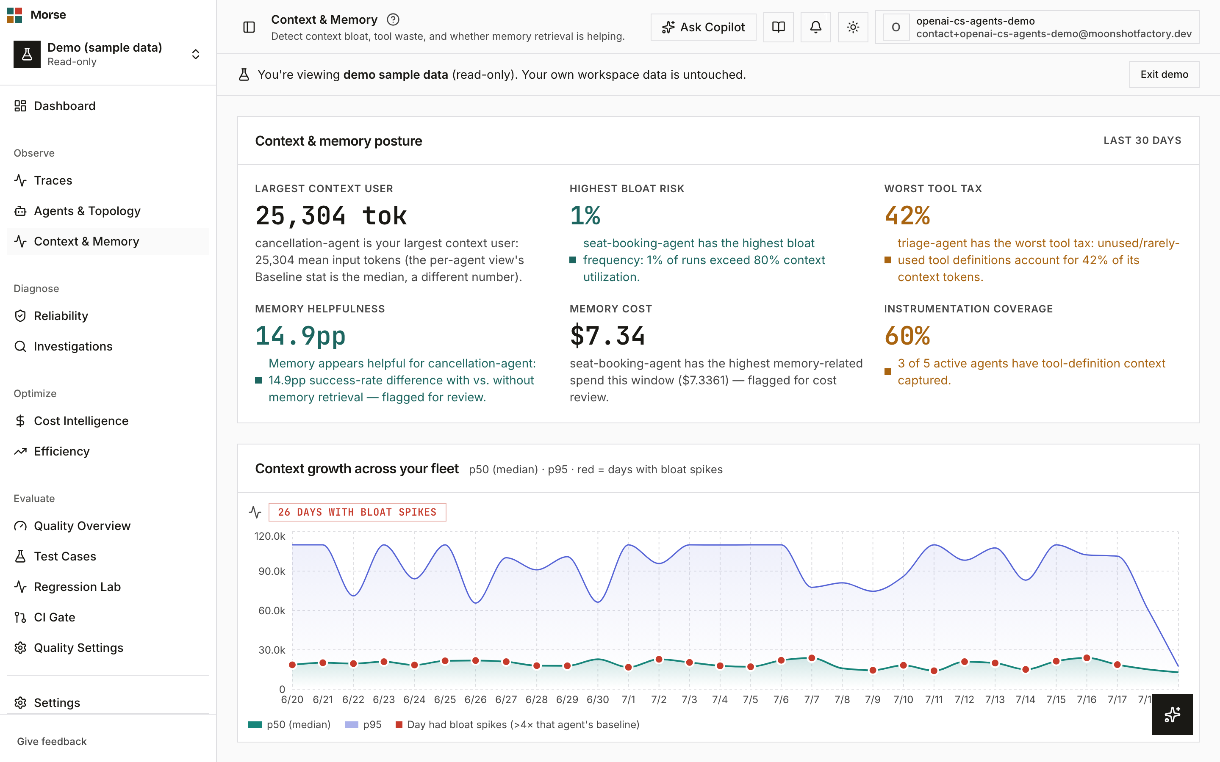The width and height of the screenshot is (1220, 762).
Task: Click the 'Context & memory posture' heading
Action: tap(339, 141)
